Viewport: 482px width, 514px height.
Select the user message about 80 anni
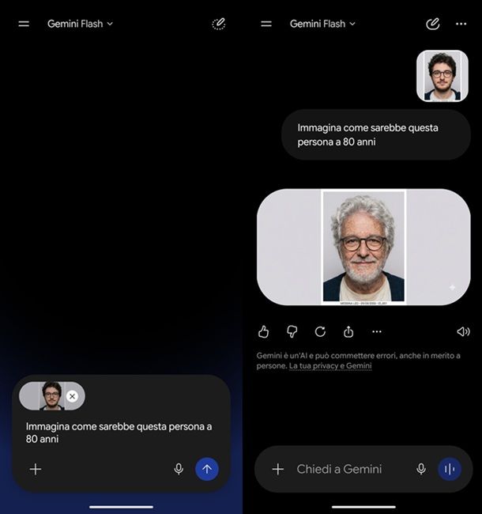tap(376, 134)
